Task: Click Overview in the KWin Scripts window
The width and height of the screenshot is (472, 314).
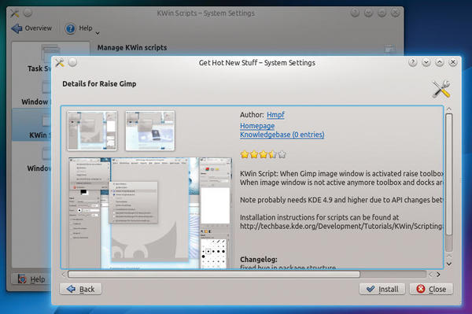Action: tap(31, 28)
